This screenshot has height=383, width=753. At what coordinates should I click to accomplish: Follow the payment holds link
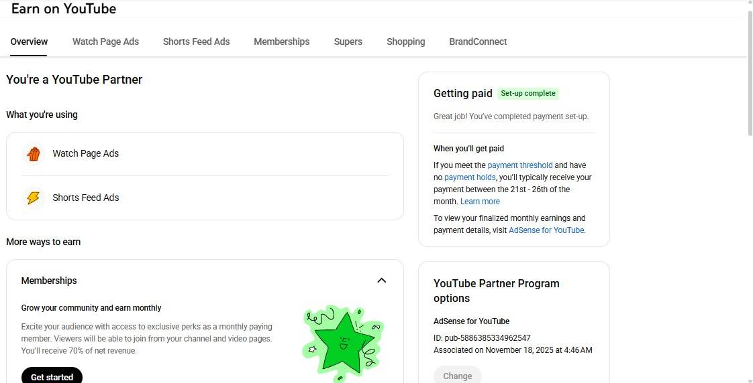coord(470,177)
